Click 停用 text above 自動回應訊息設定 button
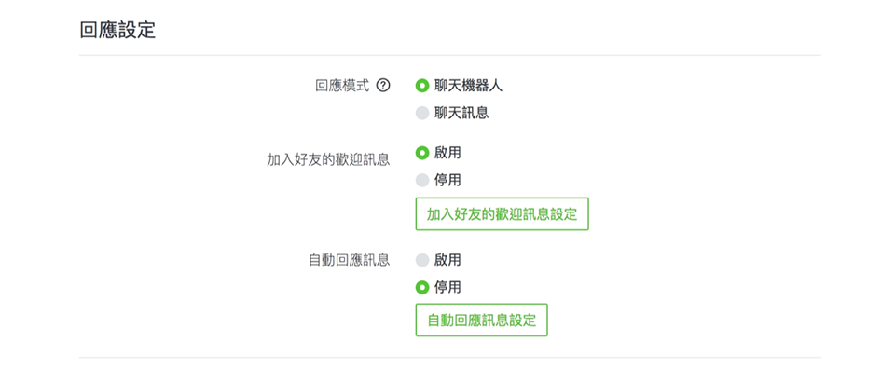Screen dimensions: 895x369 pyautogui.click(x=447, y=287)
